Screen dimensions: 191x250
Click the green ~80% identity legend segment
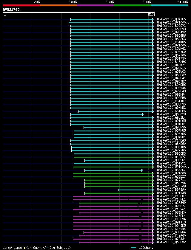(x=133, y=5)
